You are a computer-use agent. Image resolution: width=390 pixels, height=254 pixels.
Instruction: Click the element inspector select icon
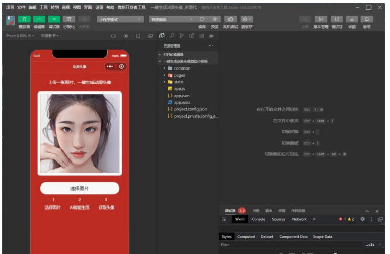point(224,219)
